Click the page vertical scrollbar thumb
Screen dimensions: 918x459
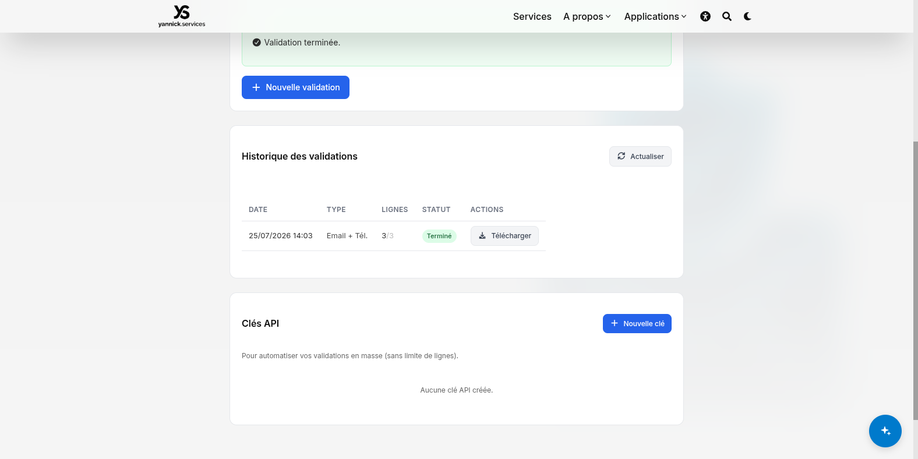pyautogui.click(x=916, y=280)
